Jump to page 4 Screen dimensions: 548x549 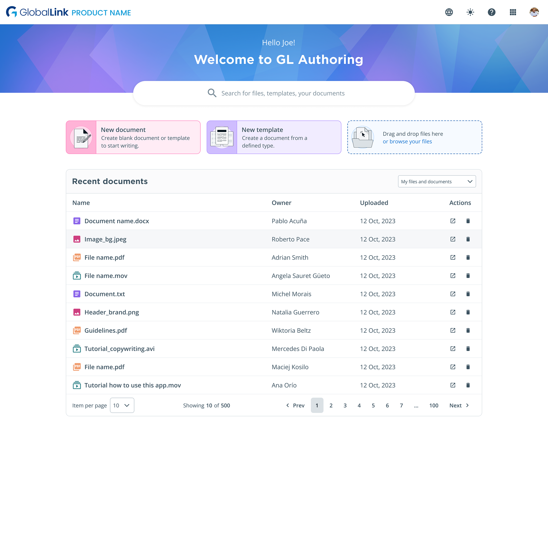tap(359, 405)
